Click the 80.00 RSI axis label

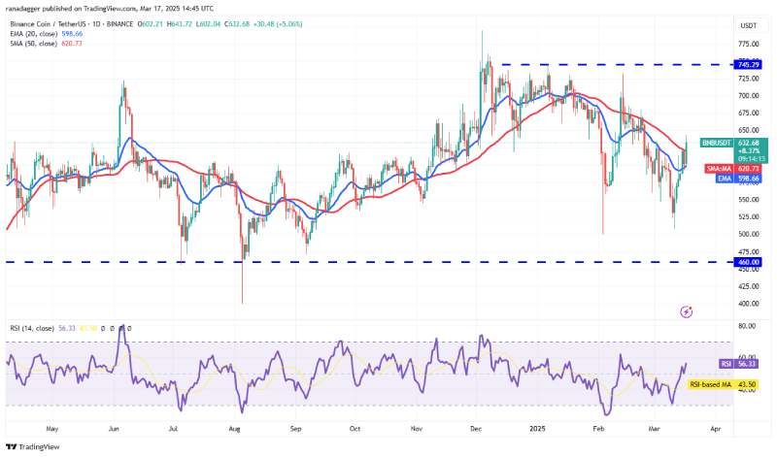point(747,326)
